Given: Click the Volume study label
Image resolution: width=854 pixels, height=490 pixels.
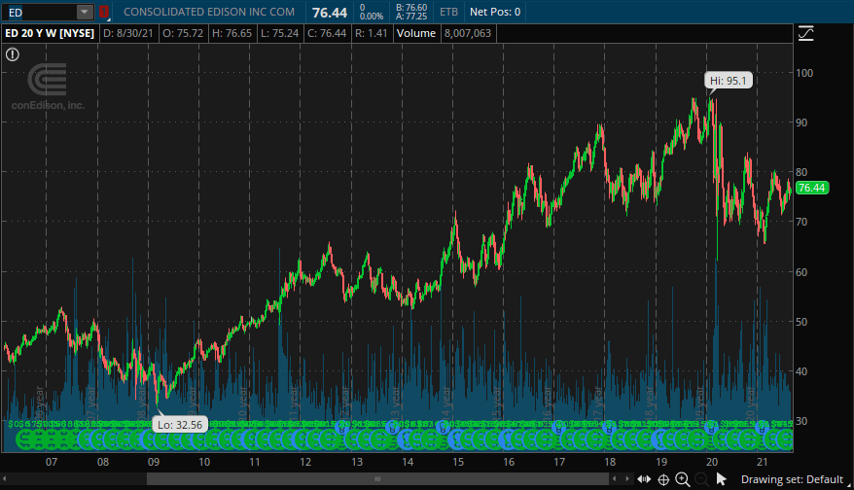Looking at the screenshot, I should [x=416, y=33].
